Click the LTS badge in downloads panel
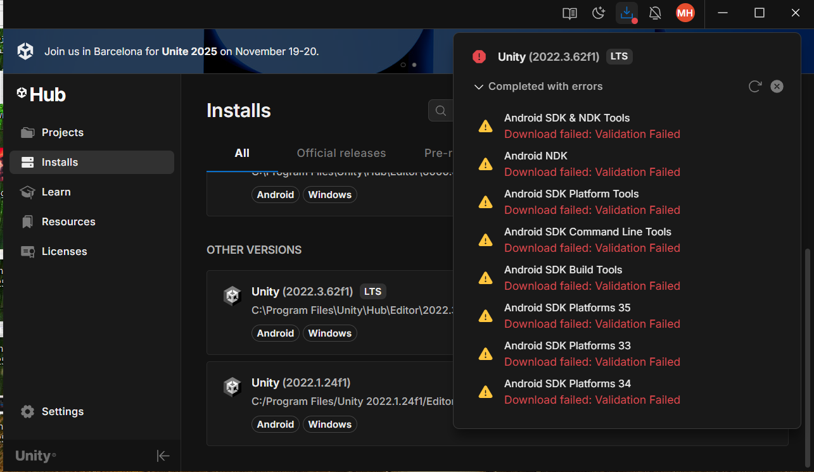Viewport: 814px width, 472px height. (x=619, y=56)
